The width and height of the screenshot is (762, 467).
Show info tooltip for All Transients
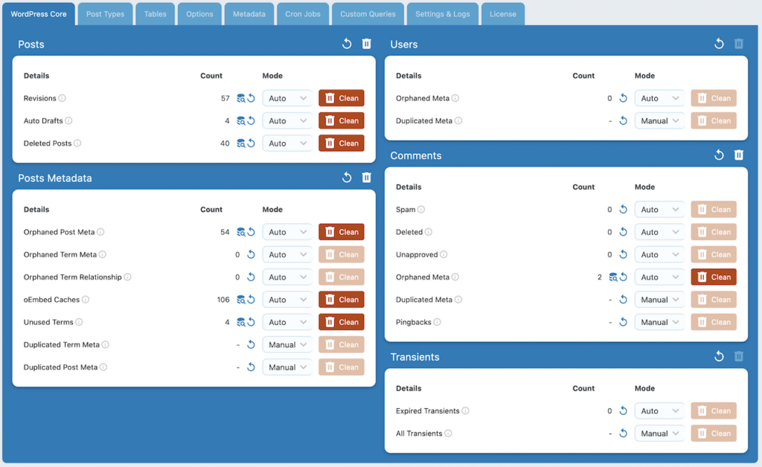448,433
